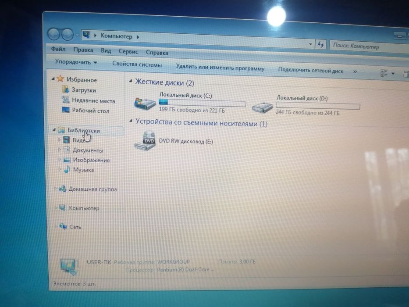Focus the Поиск: Компьютер search field

pos(369,47)
